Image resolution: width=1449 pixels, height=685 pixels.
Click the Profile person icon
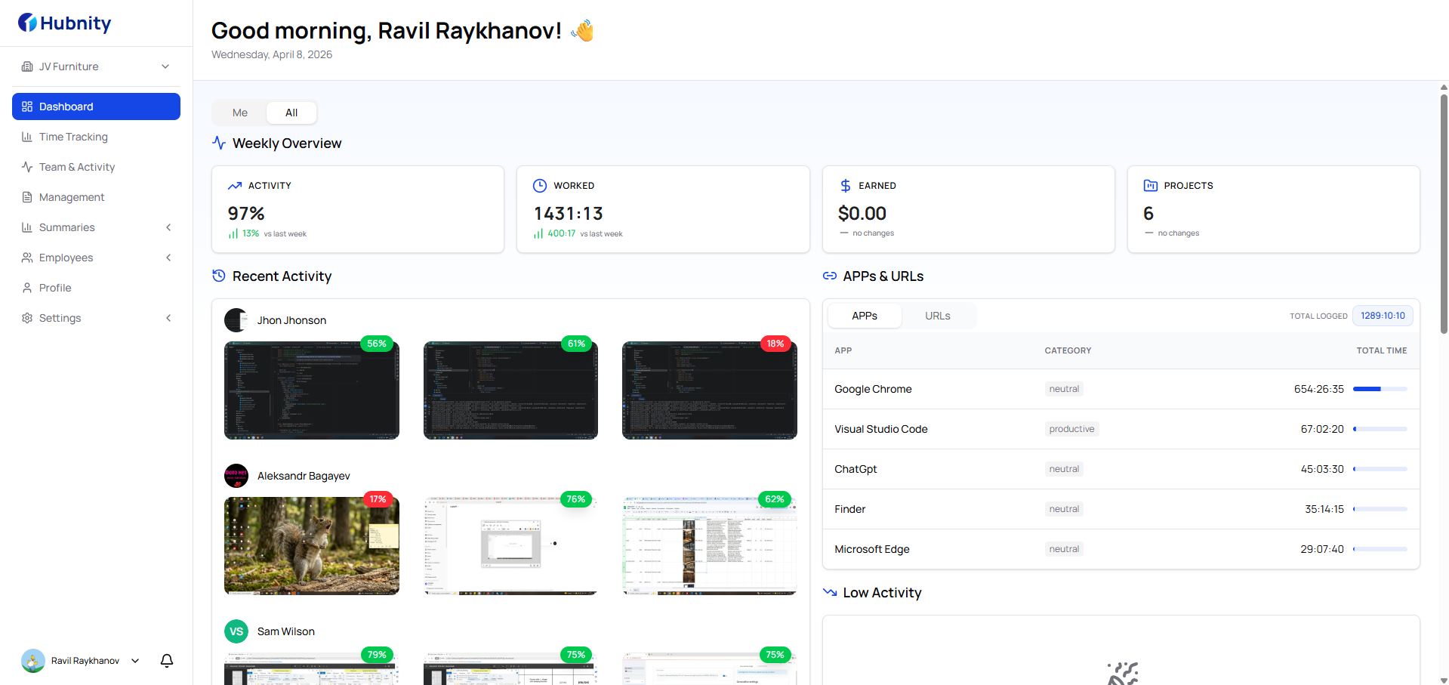(27, 288)
